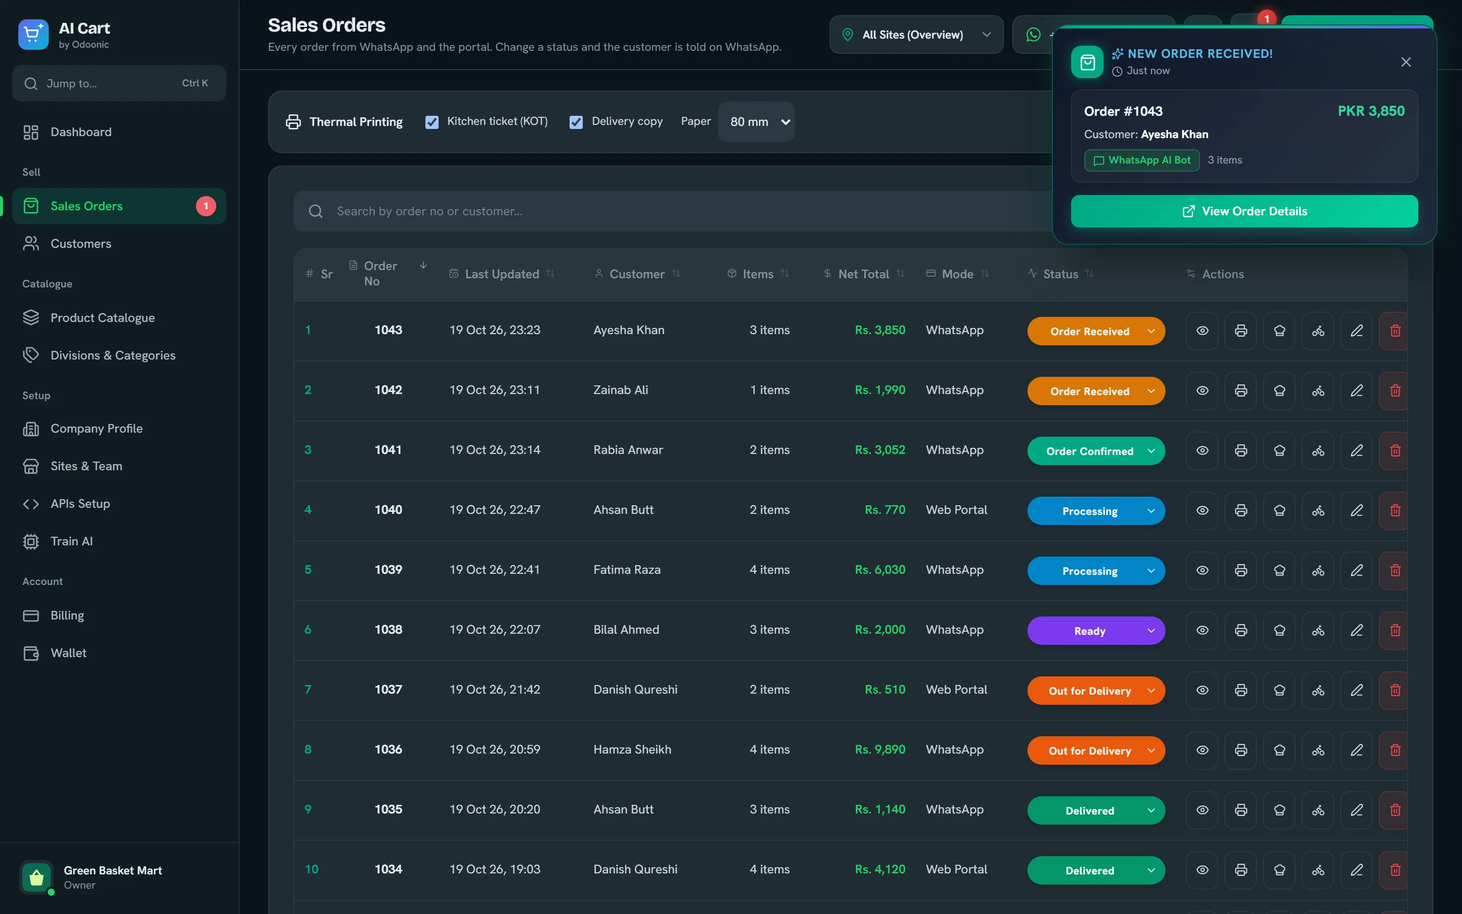Image resolution: width=1462 pixels, height=914 pixels.
Task: Edit order 1040 with pencil icon
Action: tap(1357, 510)
